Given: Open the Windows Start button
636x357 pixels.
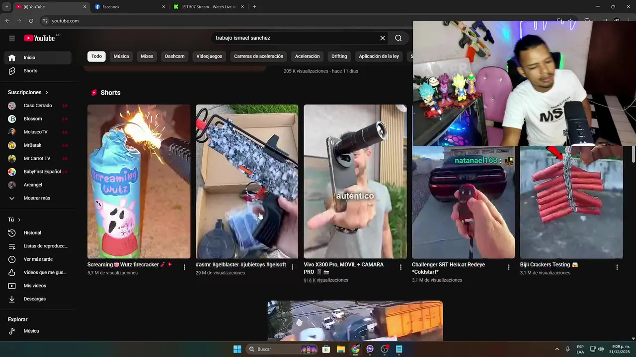Looking at the screenshot, I should [237, 349].
